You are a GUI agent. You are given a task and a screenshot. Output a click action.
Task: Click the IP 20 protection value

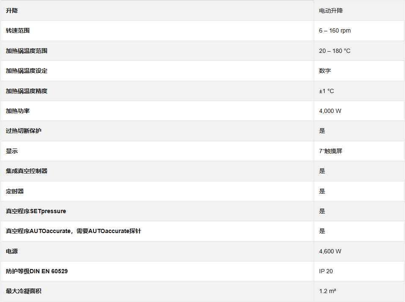[326, 271]
